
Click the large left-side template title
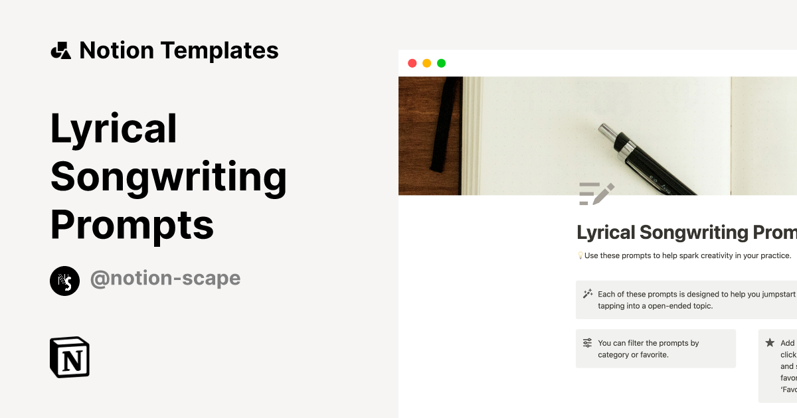(x=169, y=177)
